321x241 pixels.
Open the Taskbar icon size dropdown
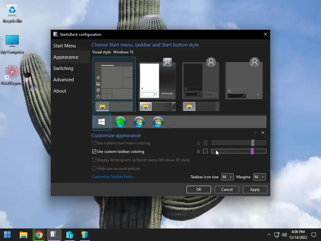pos(228,177)
